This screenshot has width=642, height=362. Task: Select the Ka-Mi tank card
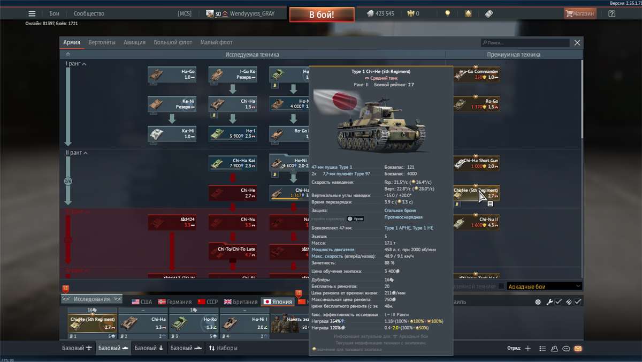point(172,133)
